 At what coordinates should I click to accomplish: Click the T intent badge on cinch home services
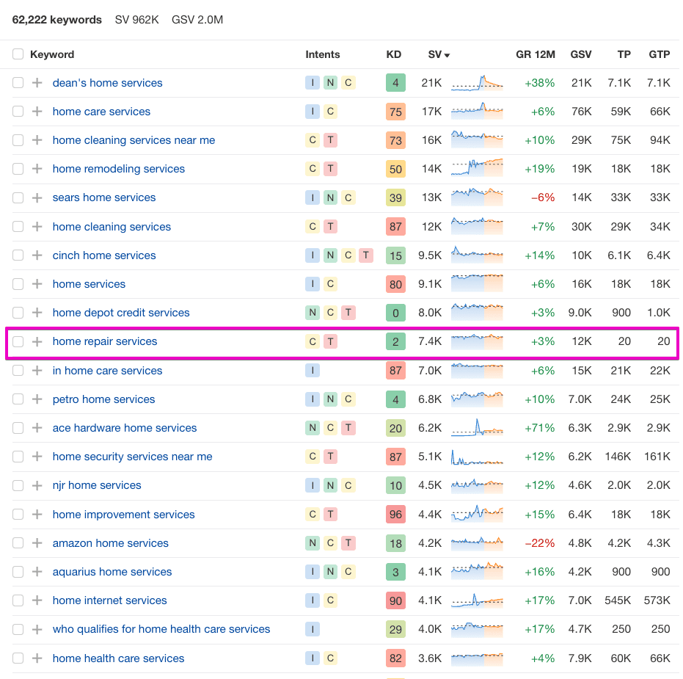(366, 255)
